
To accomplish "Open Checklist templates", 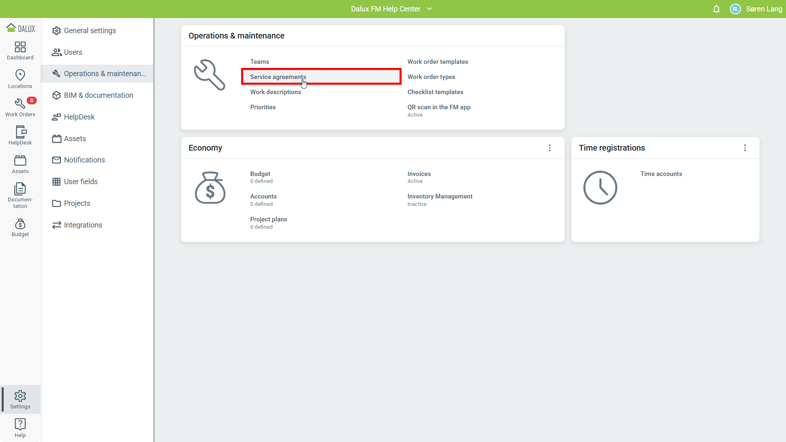I will pos(435,92).
